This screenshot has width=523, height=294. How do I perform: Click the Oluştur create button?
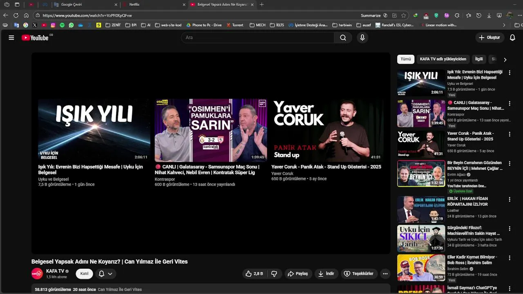(x=489, y=38)
